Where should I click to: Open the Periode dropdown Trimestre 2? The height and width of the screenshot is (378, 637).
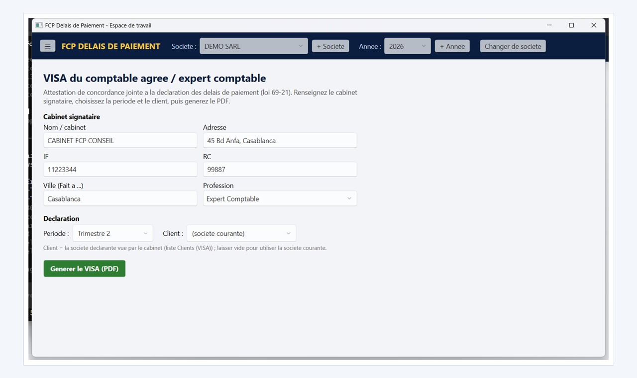[113, 233]
